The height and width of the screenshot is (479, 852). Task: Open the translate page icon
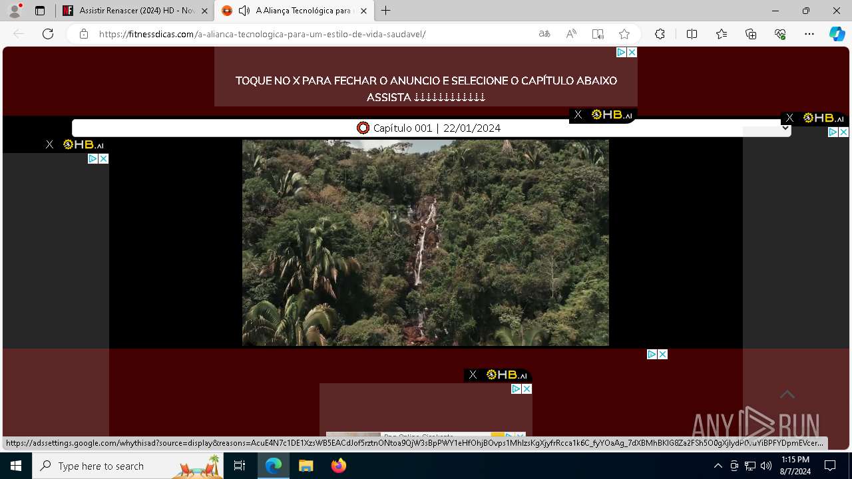click(544, 34)
